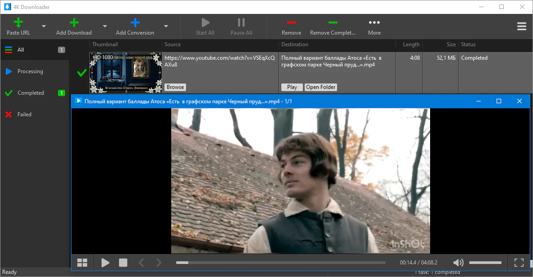This screenshot has height=277, width=533.
Task: Mute audio with the speaker icon
Action: pyautogui.click(x=458, y=262)
